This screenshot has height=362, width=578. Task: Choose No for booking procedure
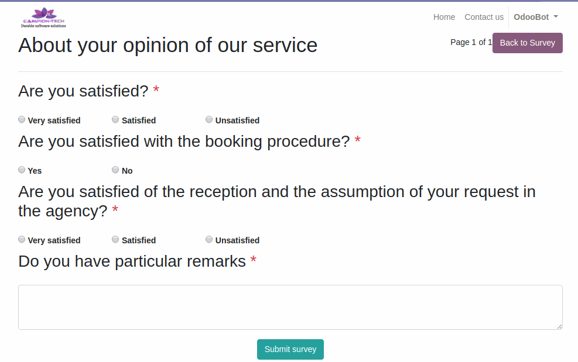(x=115, y=170)
